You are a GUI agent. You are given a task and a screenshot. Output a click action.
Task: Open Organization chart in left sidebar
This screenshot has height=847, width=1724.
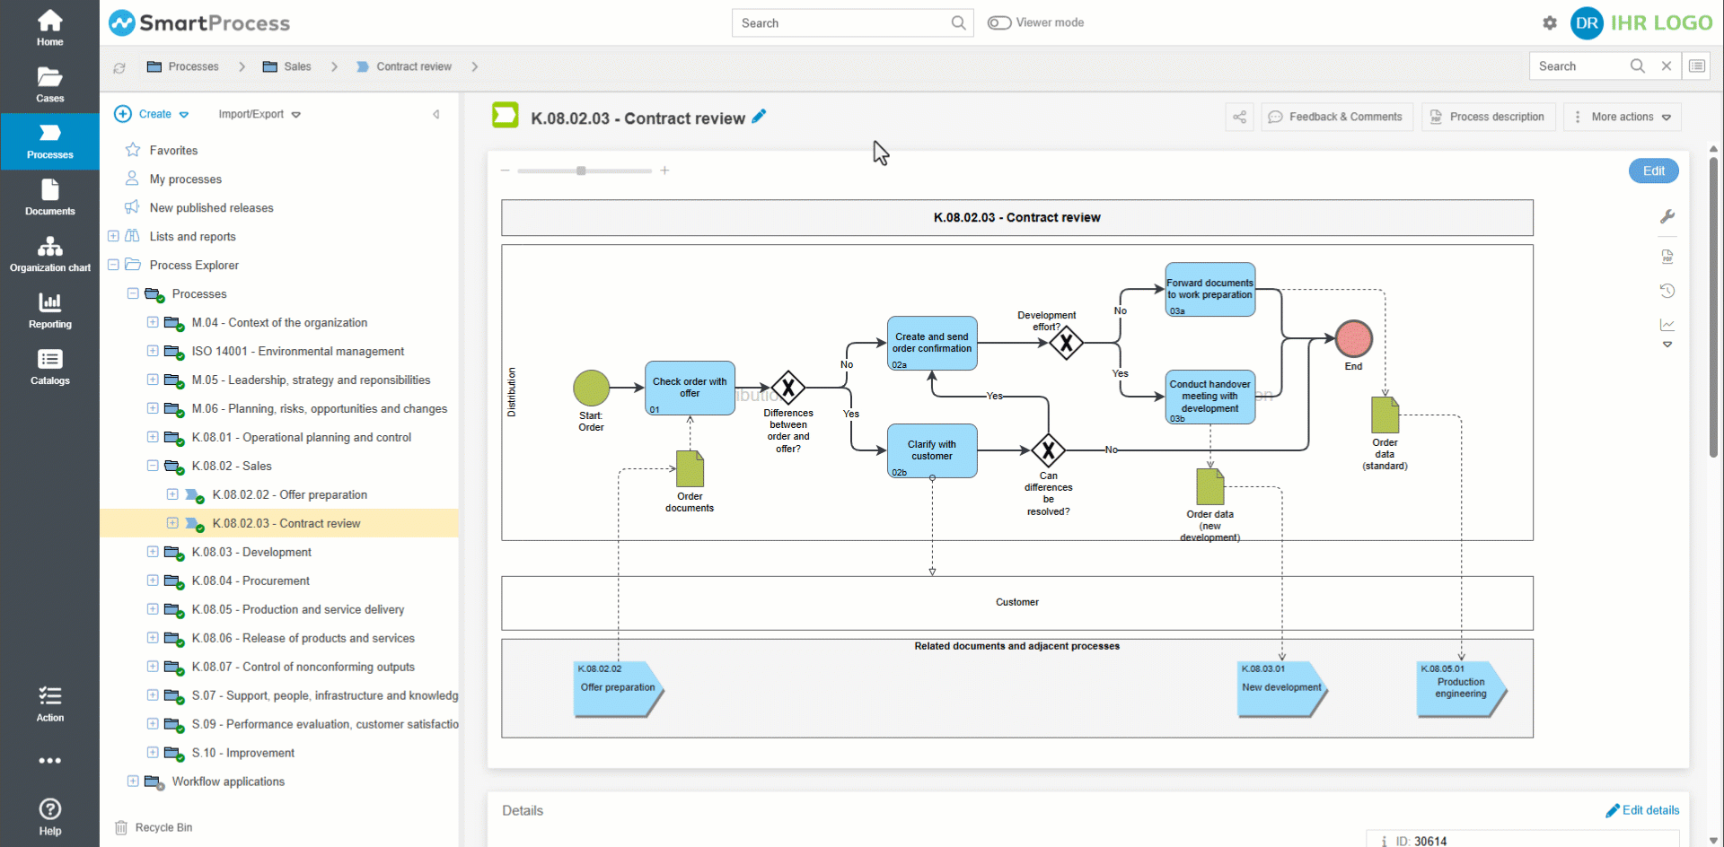49,254
